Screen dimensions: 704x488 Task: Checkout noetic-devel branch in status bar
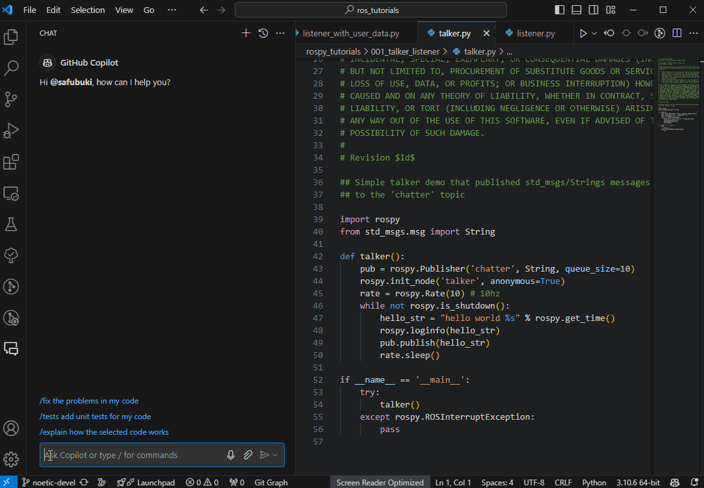pyautogui.click(x=49, y=482)
